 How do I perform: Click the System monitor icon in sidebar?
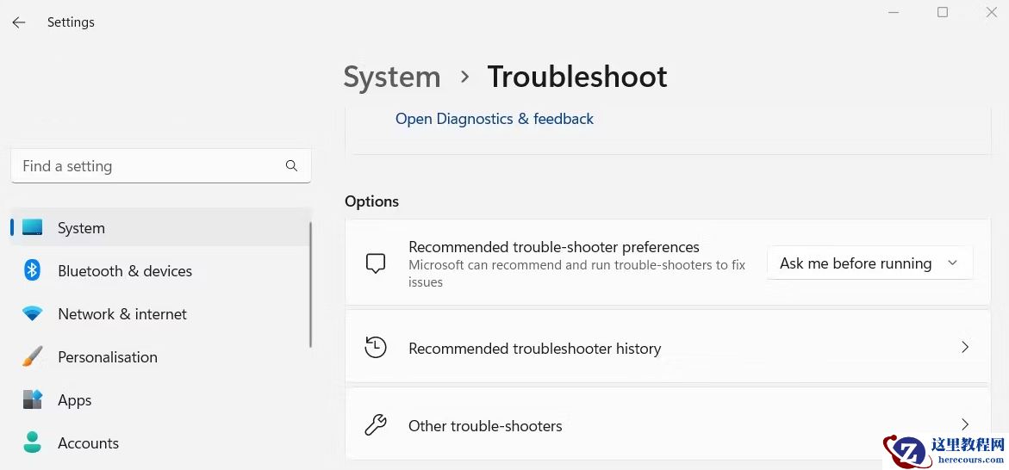point(33,228)
